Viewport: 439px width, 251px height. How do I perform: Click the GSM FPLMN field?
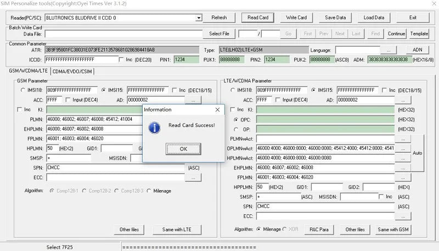tap(94, 138)
